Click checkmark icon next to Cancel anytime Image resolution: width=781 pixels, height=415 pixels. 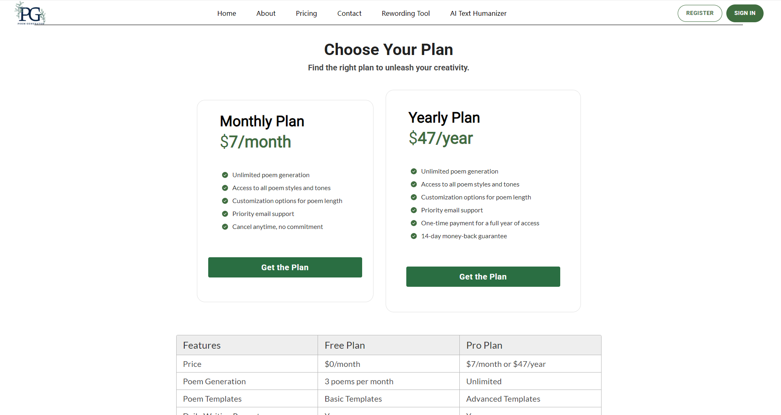[x=225, y=227]
